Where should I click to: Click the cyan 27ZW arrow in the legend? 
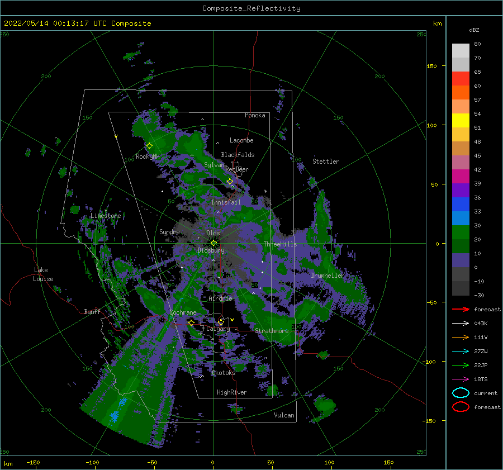pyautogui.click(x=461, y=352)
